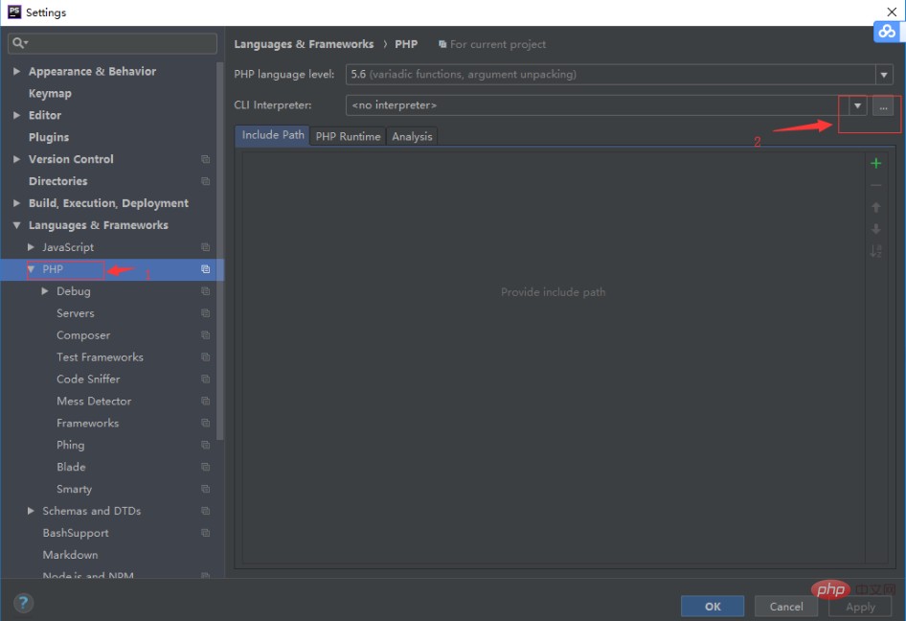
Task: Click project-level icon next to Phing
Action: [205, 445]
